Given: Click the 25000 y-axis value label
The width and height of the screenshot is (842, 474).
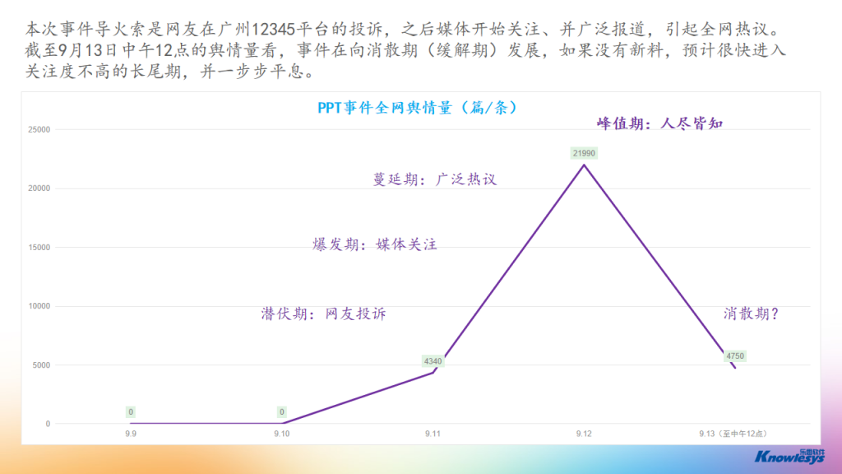Looking at the screenshot, I should [39, 129].
